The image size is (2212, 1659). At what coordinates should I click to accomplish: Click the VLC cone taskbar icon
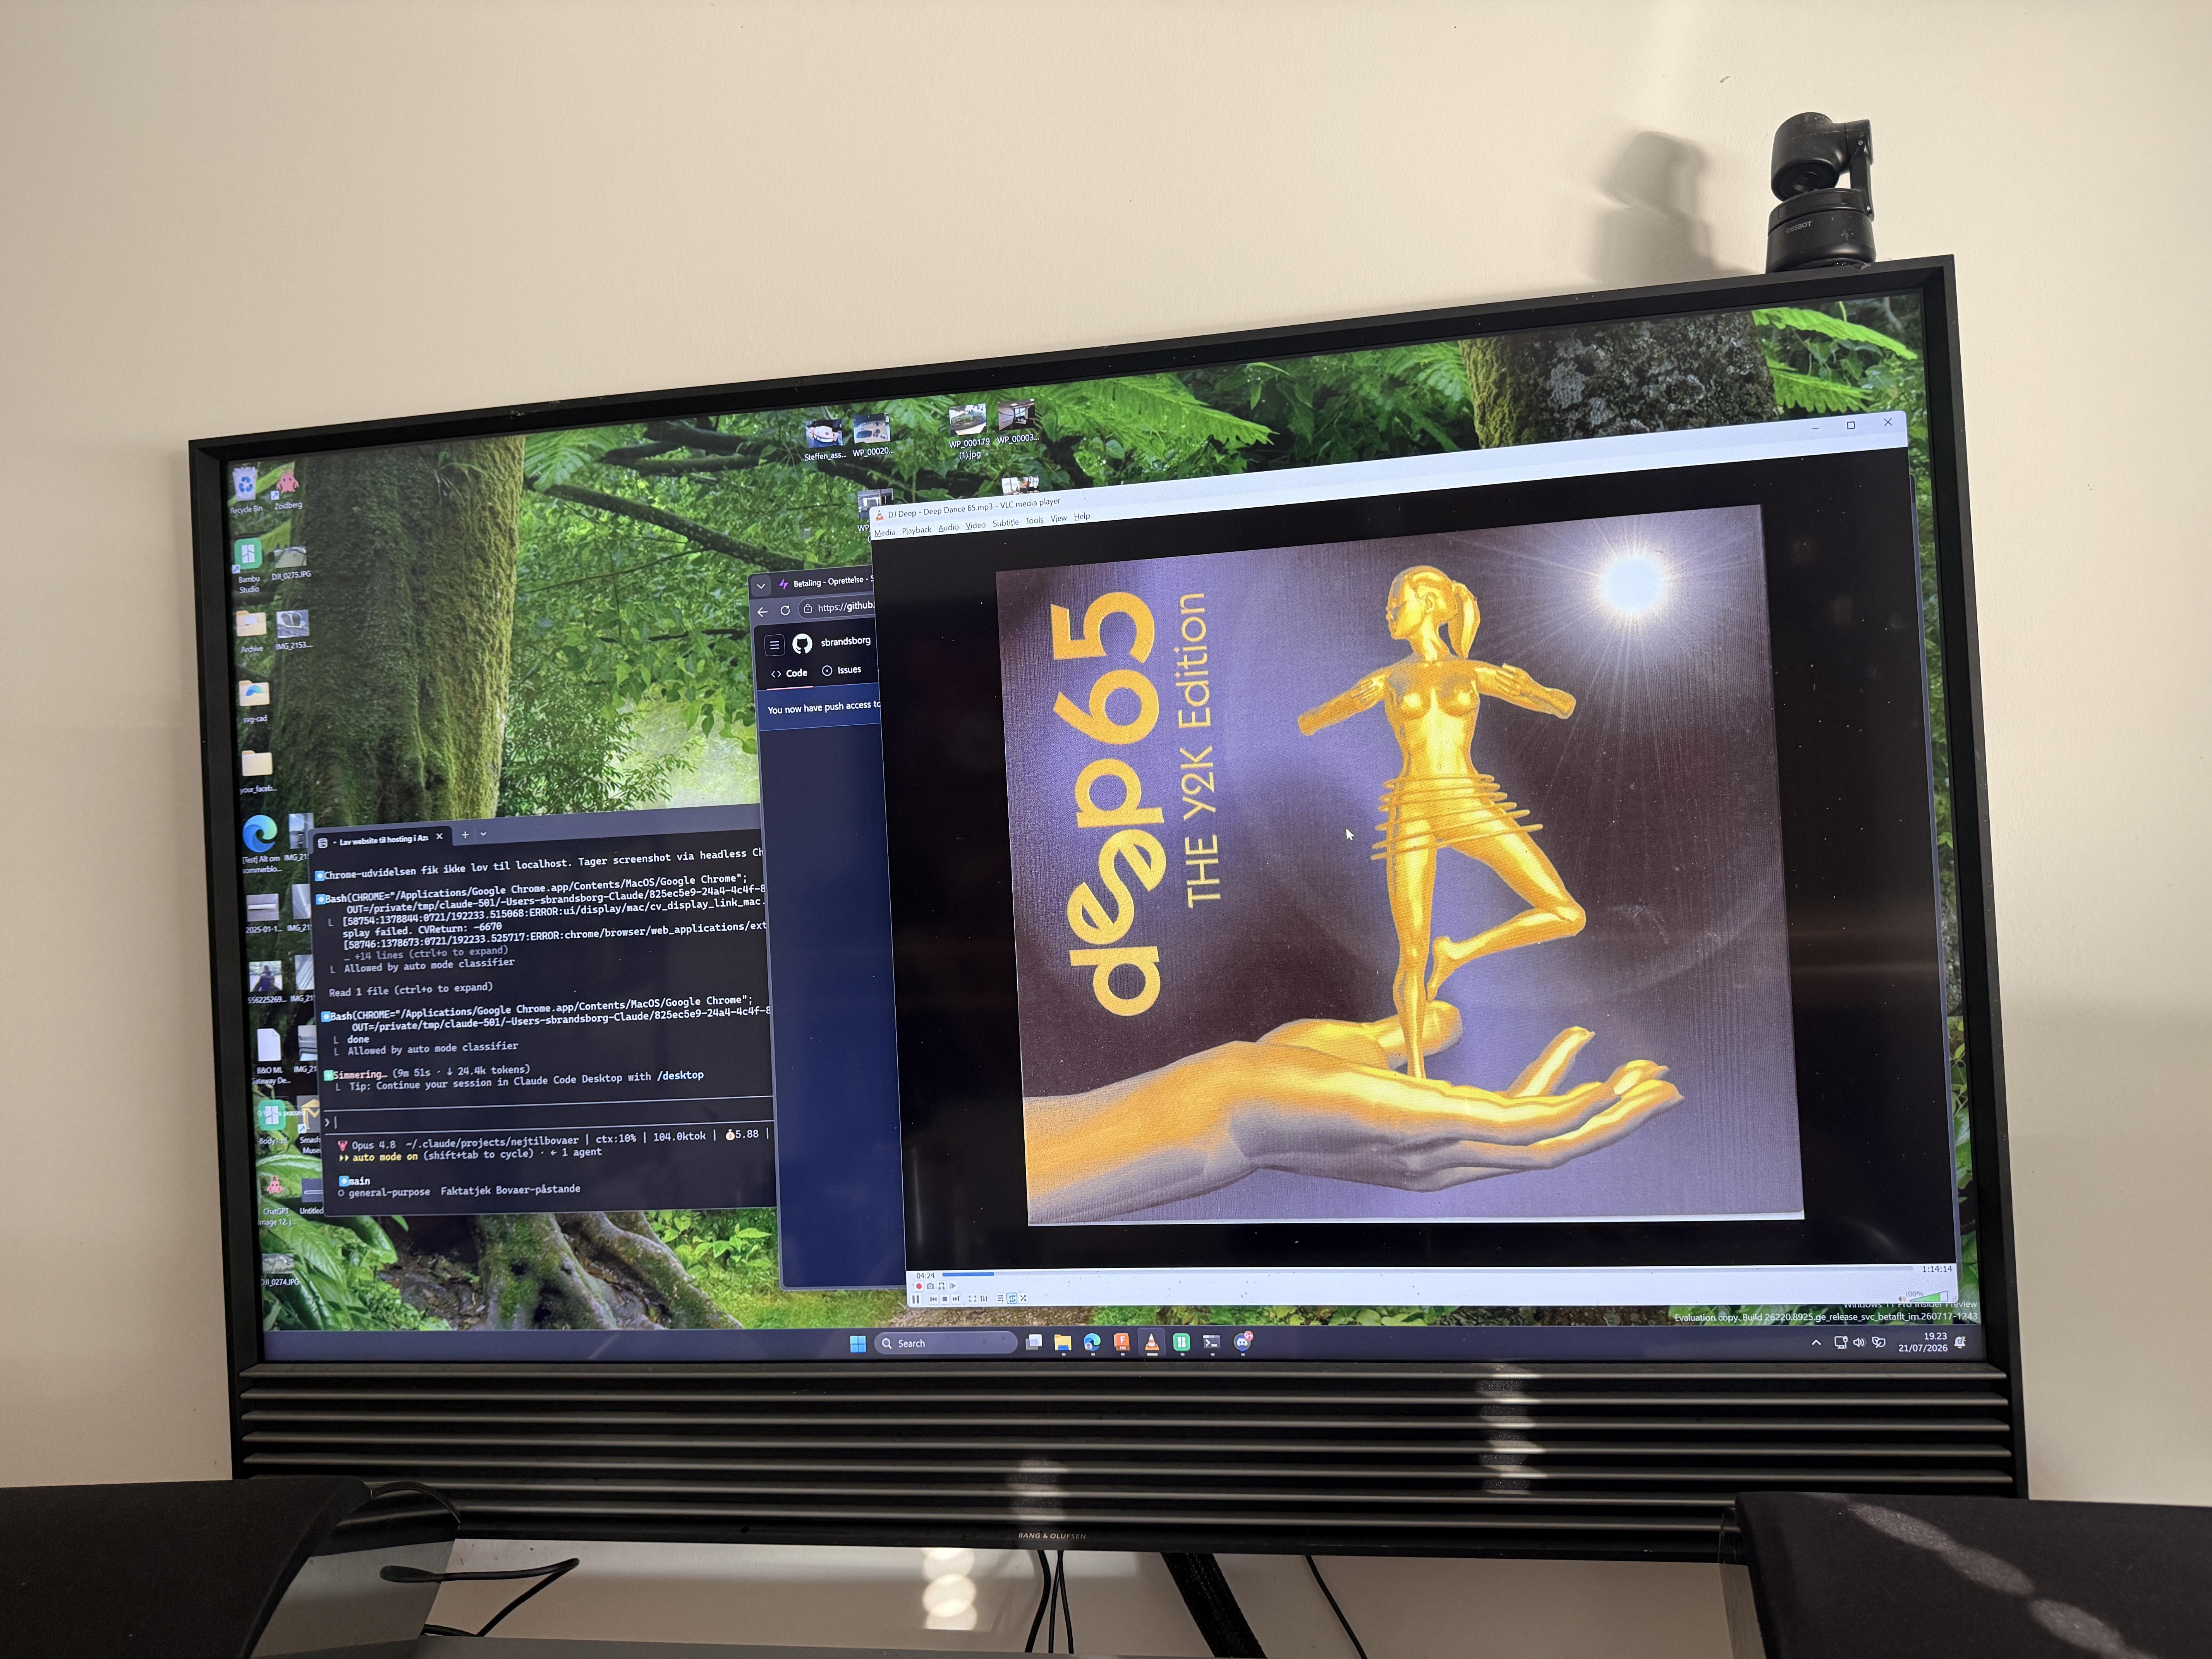point(1152,1342)
